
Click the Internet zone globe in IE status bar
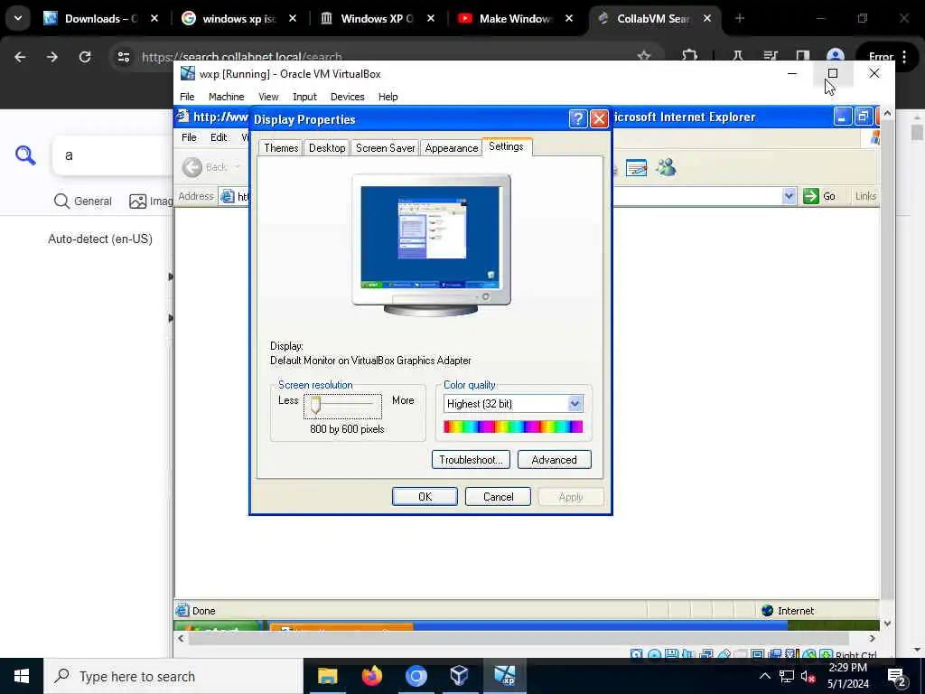(767, 611)
